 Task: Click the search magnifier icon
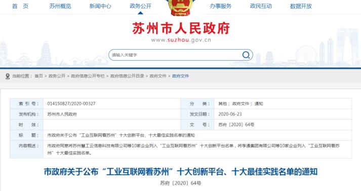246,55
